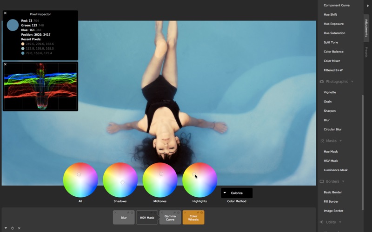Disable the Color Wheels node power toggle
The height and width of the screenshot is (232, 372).
click(x=202, y=213)
